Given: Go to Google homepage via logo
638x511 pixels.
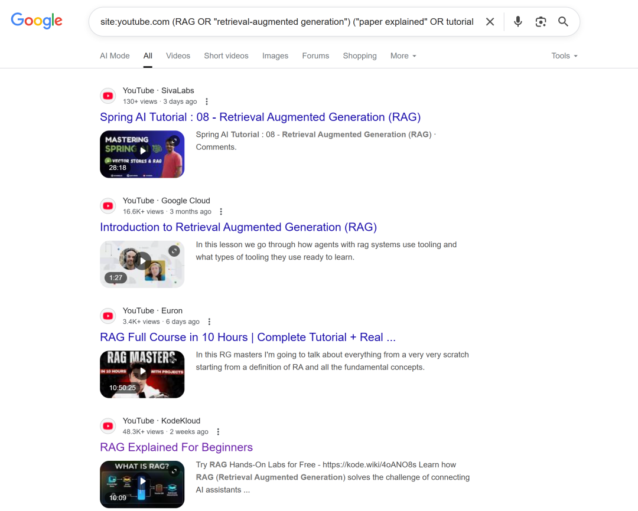Looking at the screenshot, I should click(37, 21).
